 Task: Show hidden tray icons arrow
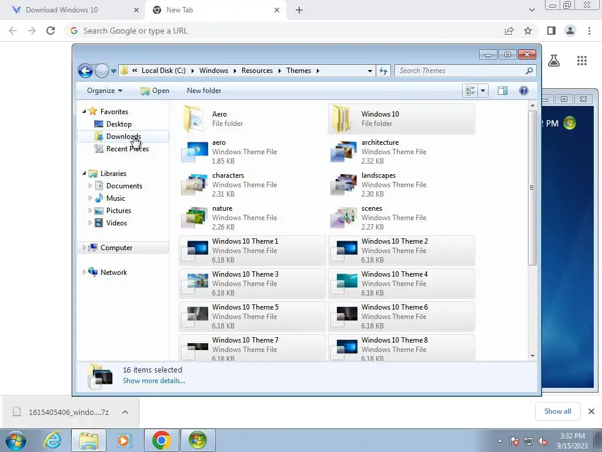coord(500,441)
